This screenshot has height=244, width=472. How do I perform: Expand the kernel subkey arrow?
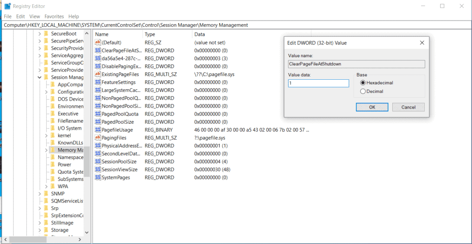46,135
